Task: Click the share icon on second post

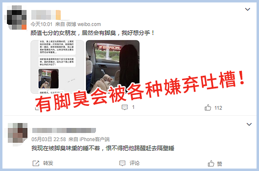Action: point(36,163)
